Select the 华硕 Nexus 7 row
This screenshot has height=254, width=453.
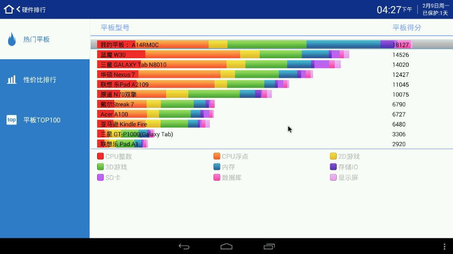272,74
